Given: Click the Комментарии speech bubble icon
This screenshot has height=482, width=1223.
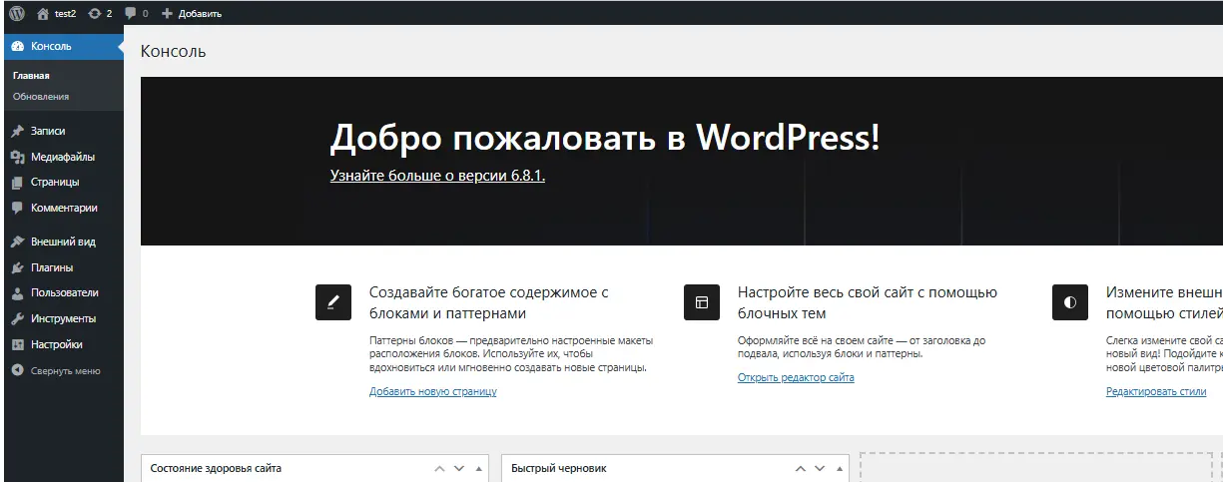Looking at the screenshot, I should 17,208.
